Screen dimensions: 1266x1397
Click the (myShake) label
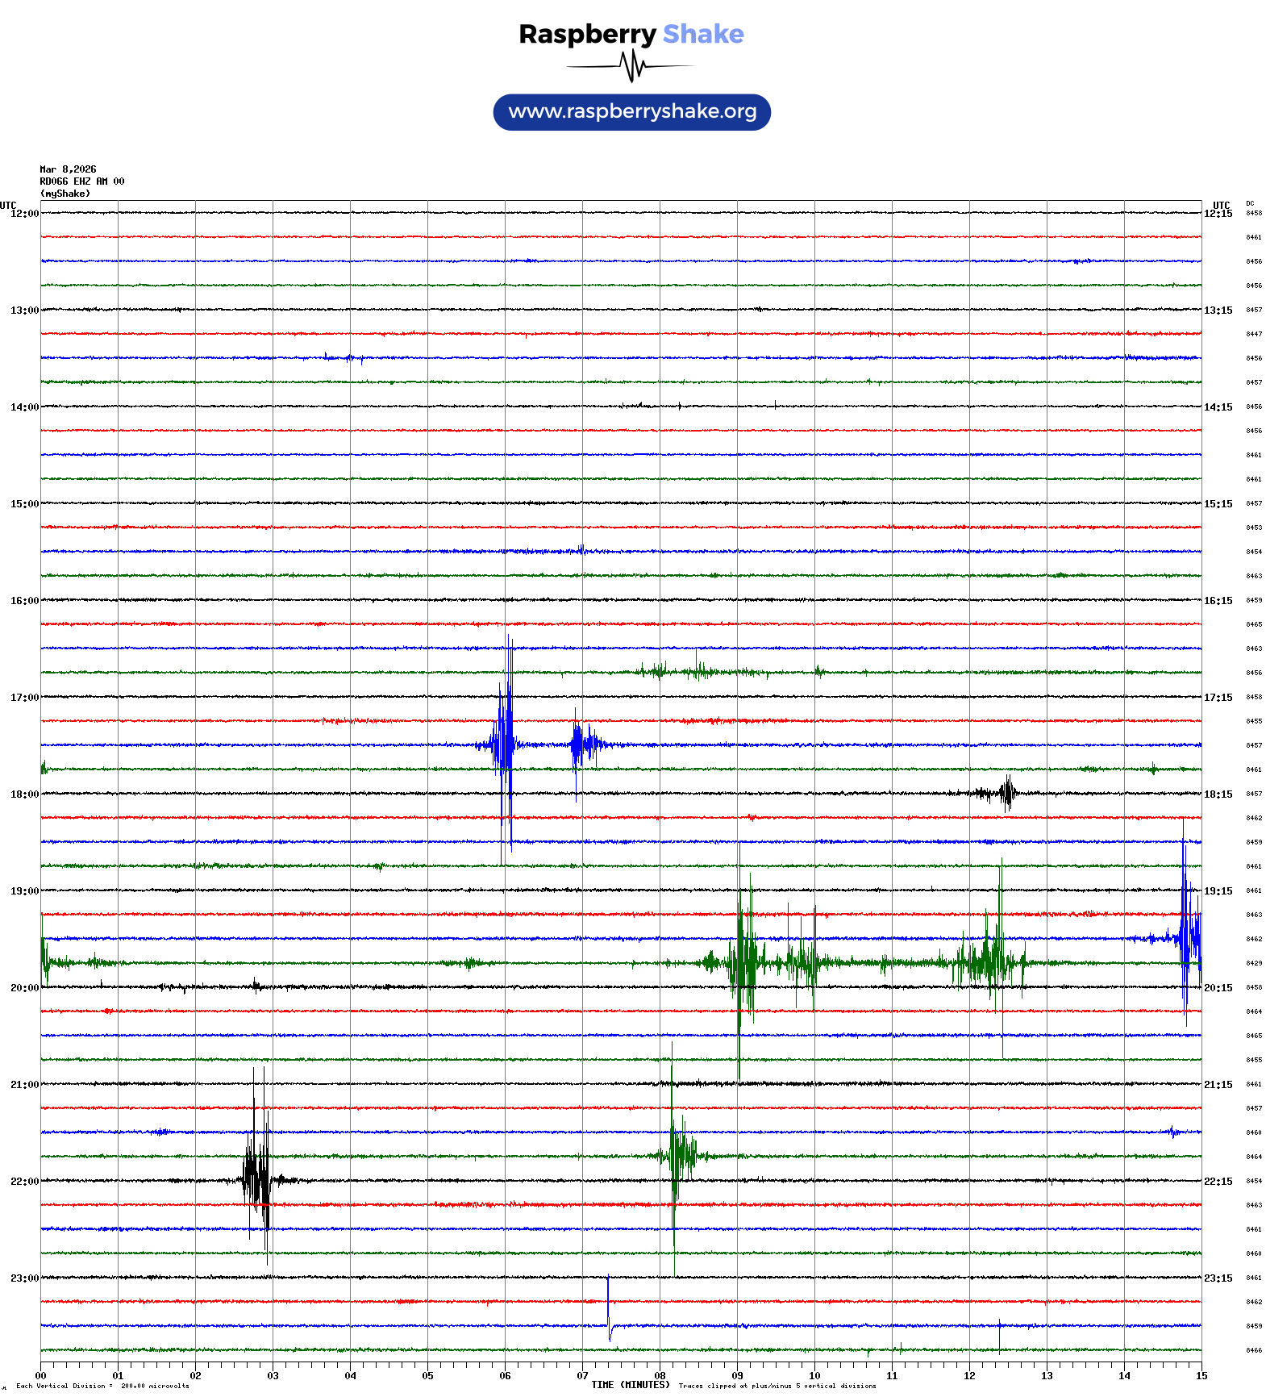65,194
